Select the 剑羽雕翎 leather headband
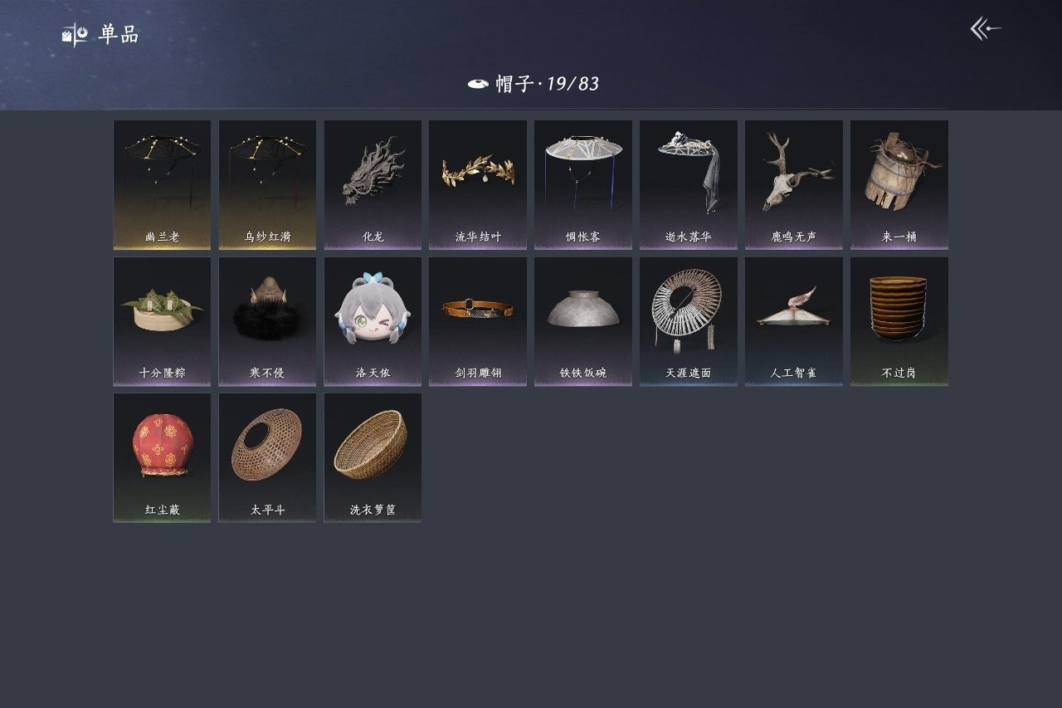1062x708 pixels. 478,321
